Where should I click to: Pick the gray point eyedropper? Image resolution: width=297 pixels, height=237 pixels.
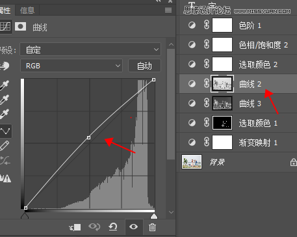pos(5,100)
